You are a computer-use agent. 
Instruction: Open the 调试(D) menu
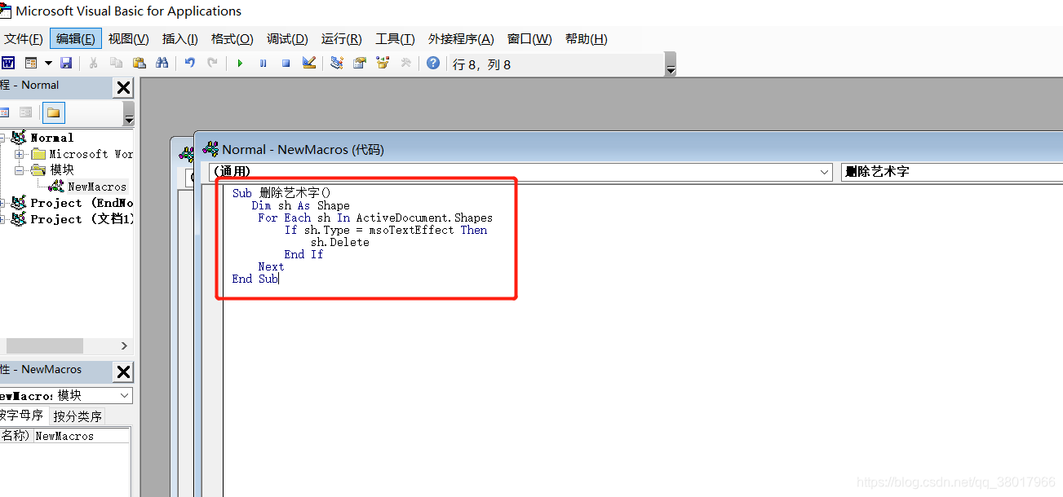click(287, 38)
